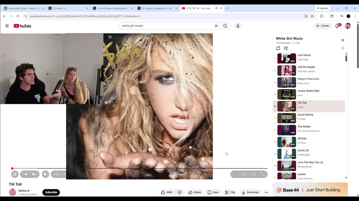Open the Base 44 advertisement
359x201 pixels.
(x=310, y=190)
